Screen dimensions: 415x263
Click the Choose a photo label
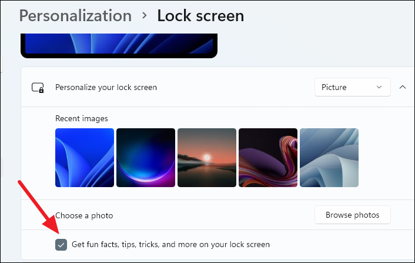coord(84,215)
